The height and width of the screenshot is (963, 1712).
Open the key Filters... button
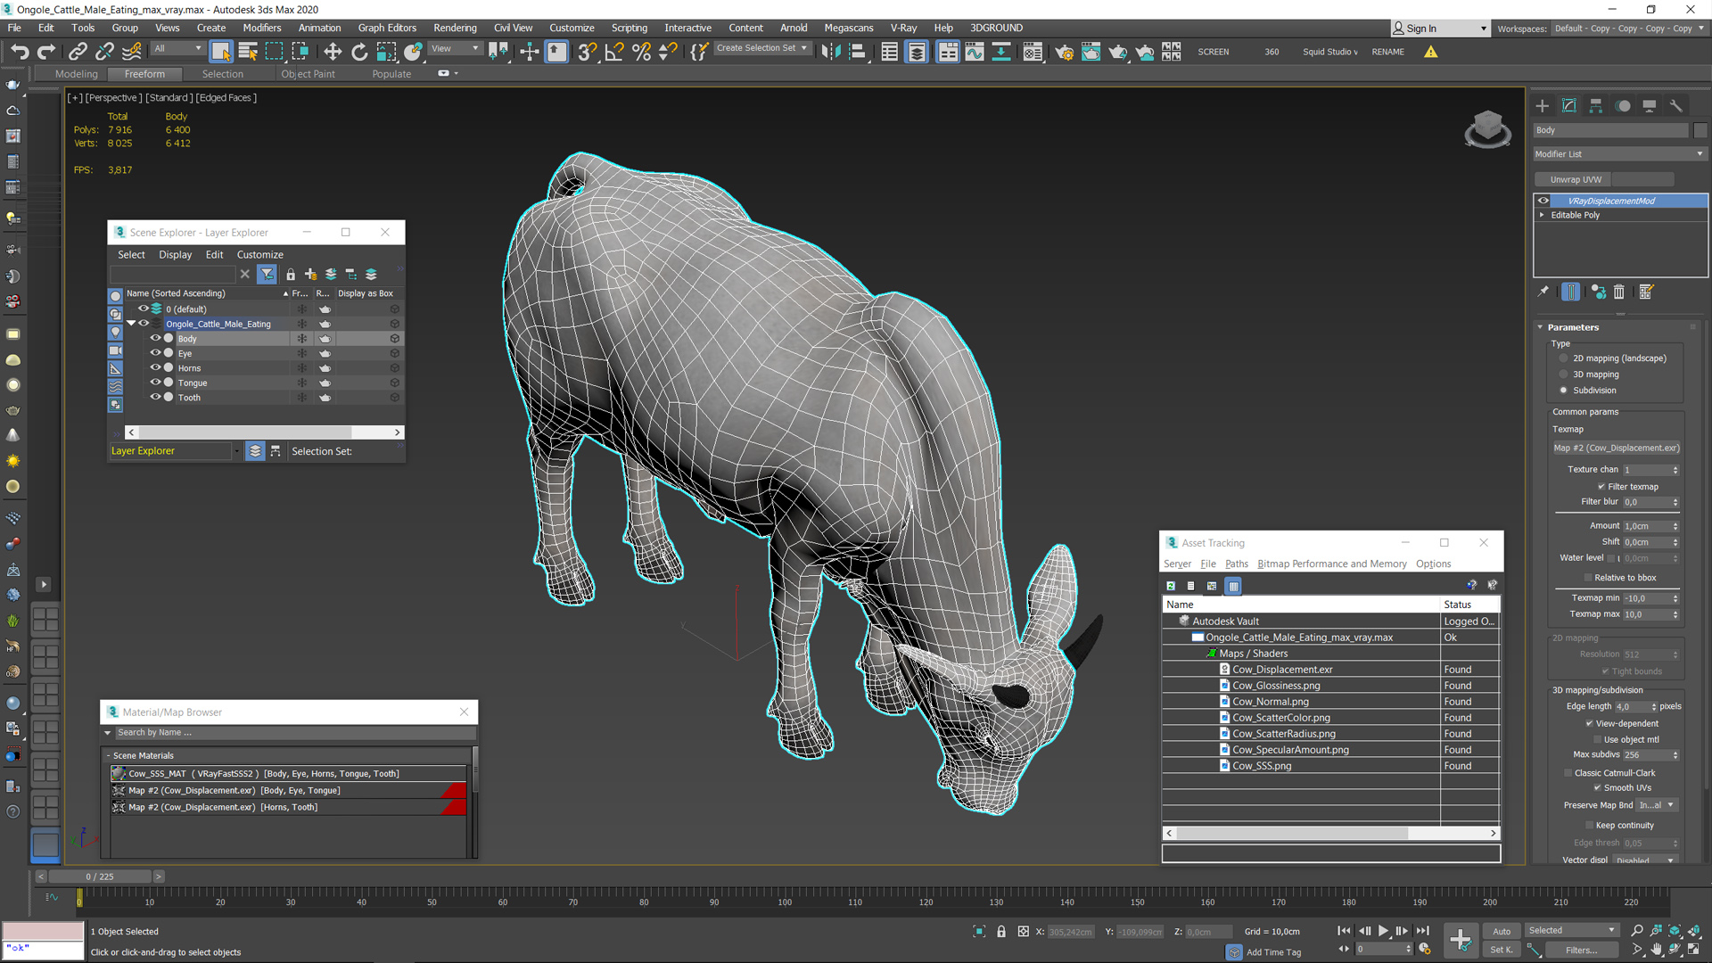pyautogui.click(x=1581, y=951)
